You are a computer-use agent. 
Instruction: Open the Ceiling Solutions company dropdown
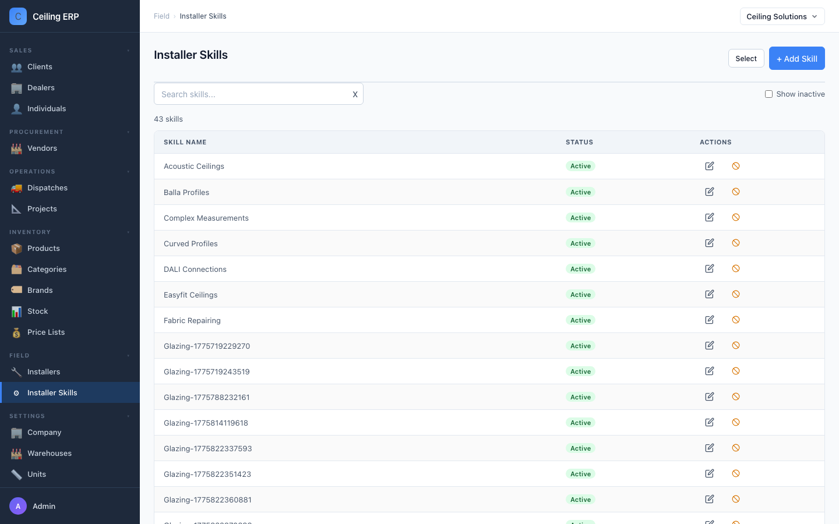[x=782, y=16]
